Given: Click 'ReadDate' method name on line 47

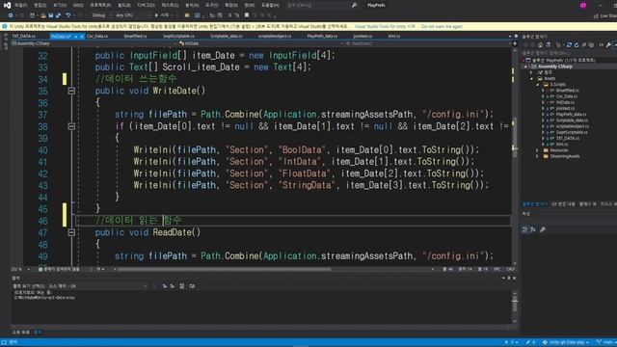Looking at the screenshot, I should pos(172,232).
